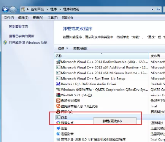Click the 迅雷影音 icon
Viewport: 165px width, 142px height.
point(58,134)
